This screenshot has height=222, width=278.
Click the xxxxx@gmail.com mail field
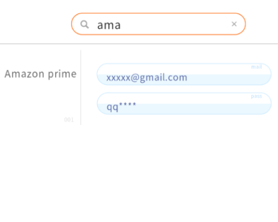click(184, 74)
